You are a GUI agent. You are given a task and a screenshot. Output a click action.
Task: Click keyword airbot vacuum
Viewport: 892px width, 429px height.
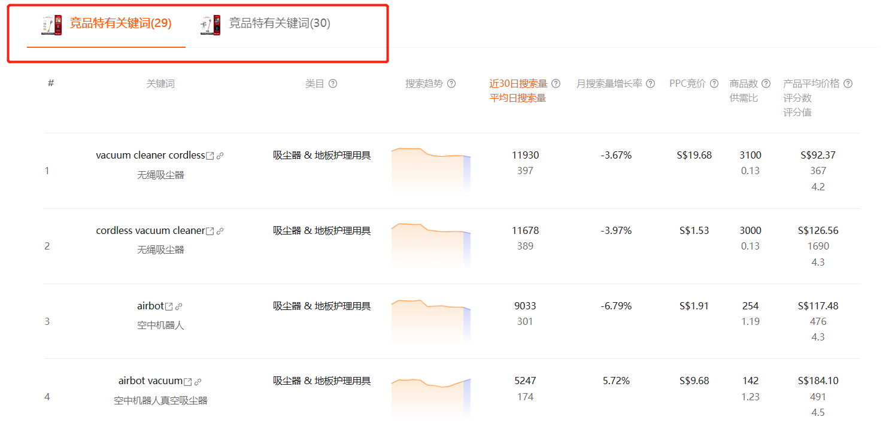pyautogui.click(x=150, y=381)
